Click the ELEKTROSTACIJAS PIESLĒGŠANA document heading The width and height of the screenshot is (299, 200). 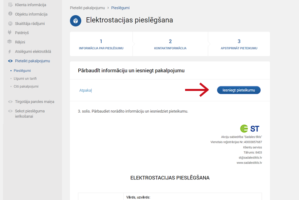(x=170, y=178)
